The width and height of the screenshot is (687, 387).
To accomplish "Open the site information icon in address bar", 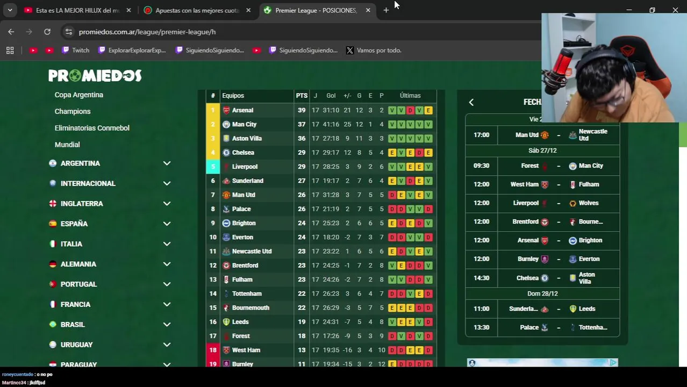I will pos(68,32).
